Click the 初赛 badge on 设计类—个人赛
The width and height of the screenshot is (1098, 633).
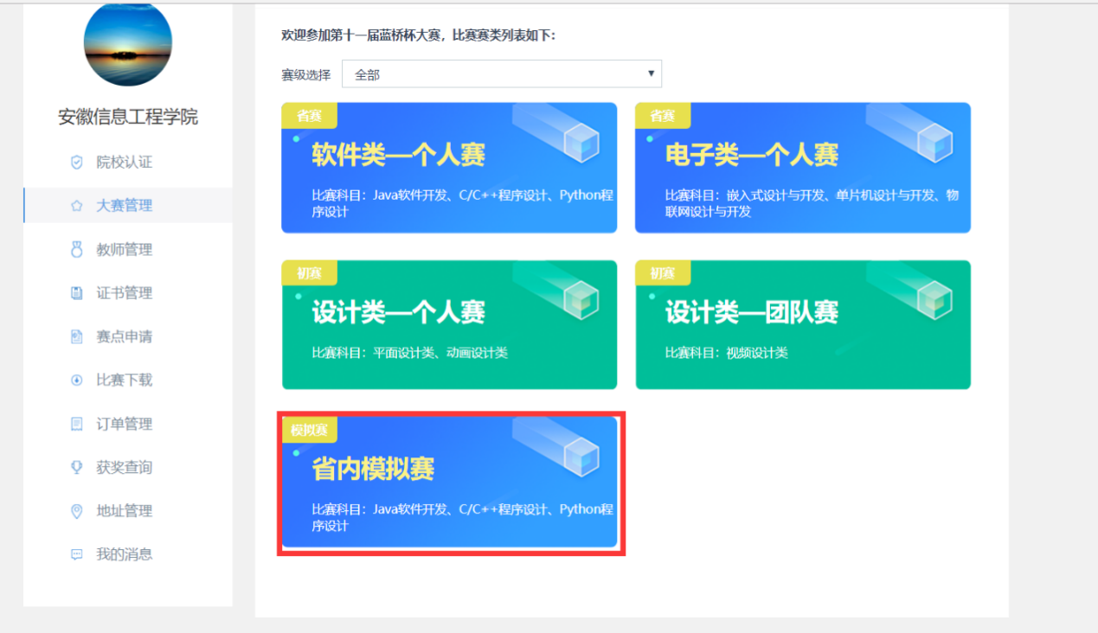[309, 272]
